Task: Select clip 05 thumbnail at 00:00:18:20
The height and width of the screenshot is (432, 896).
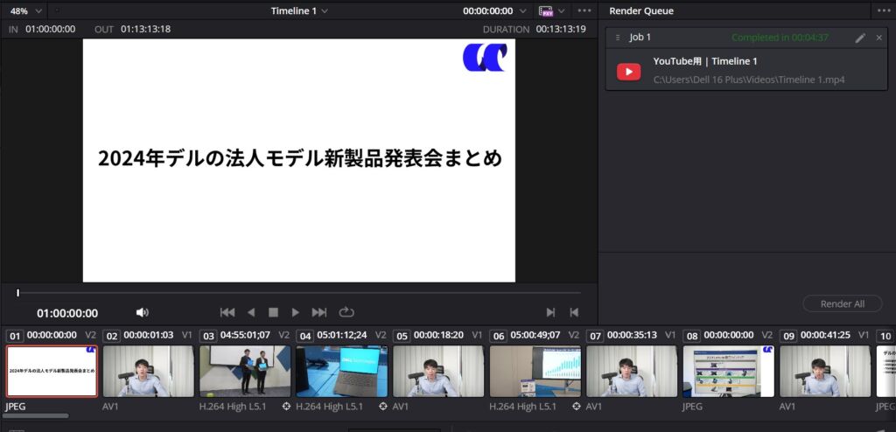Action: [x=438, y=372]
